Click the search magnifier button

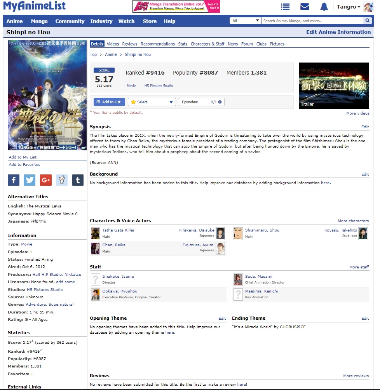coord(368,21)
